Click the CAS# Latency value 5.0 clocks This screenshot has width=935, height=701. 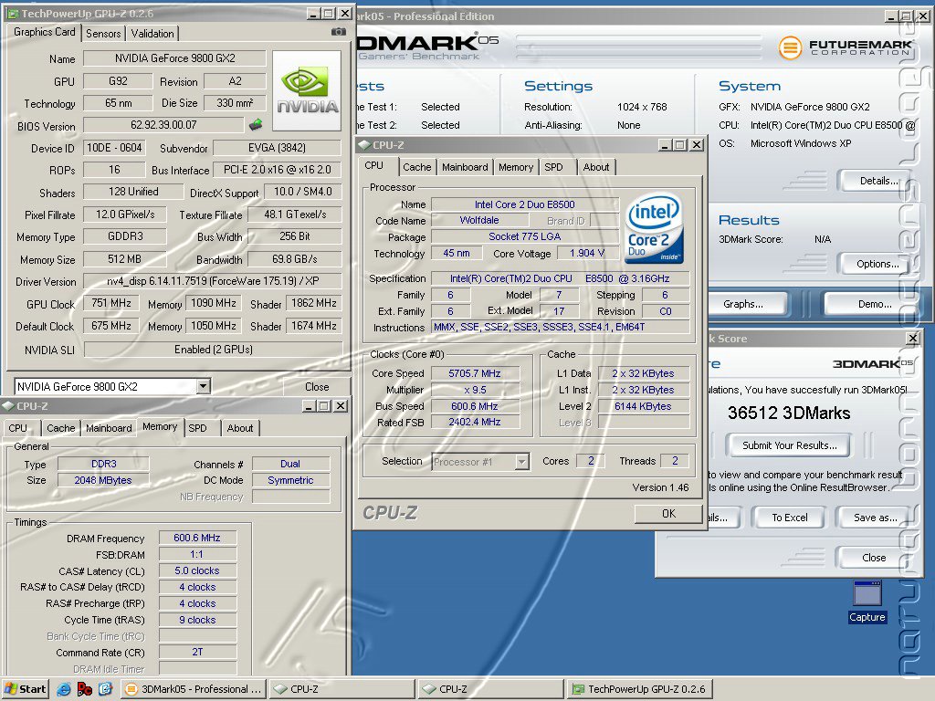click(x=197, y=570)
